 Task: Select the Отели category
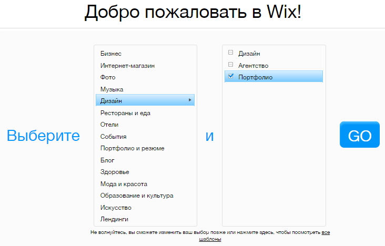[145, 125]
